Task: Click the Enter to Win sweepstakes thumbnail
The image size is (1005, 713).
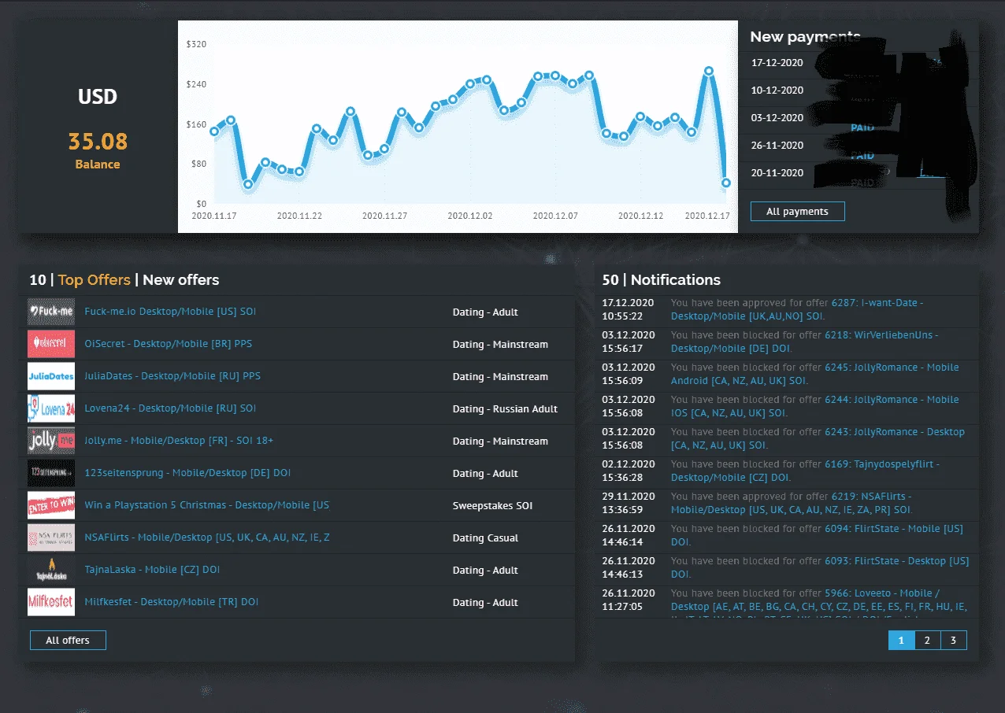Action: pos(51,505)
